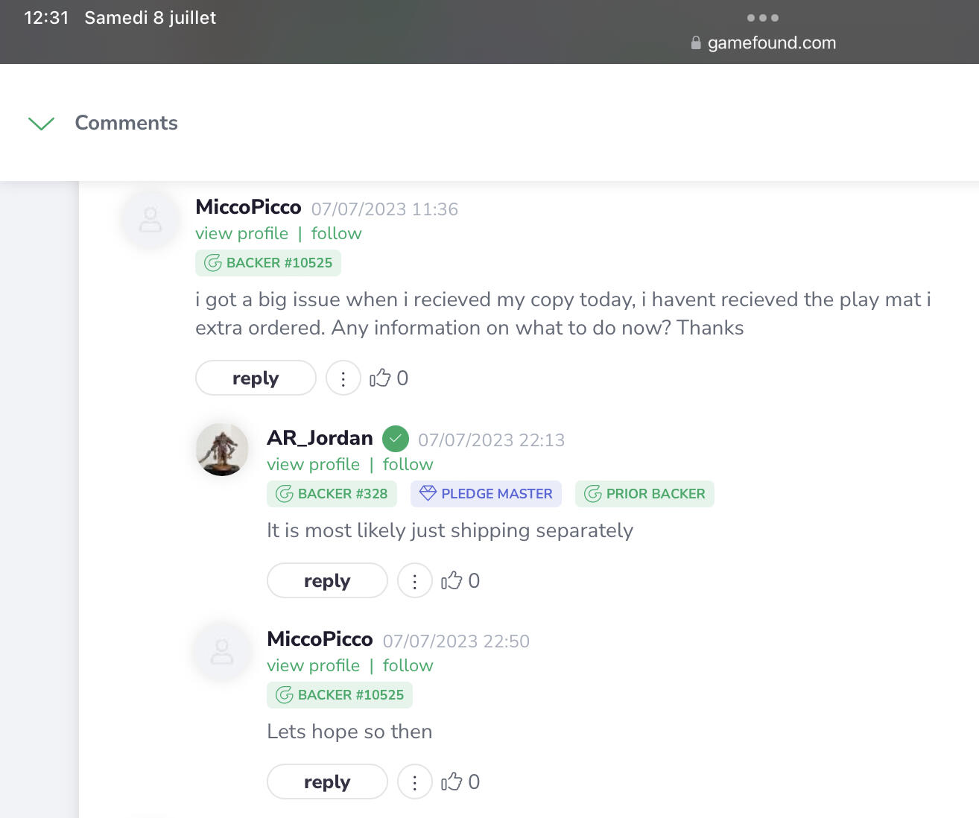Click the Pledge Master diamond badge
979x818 pixels.
click(x=486, y=494)
